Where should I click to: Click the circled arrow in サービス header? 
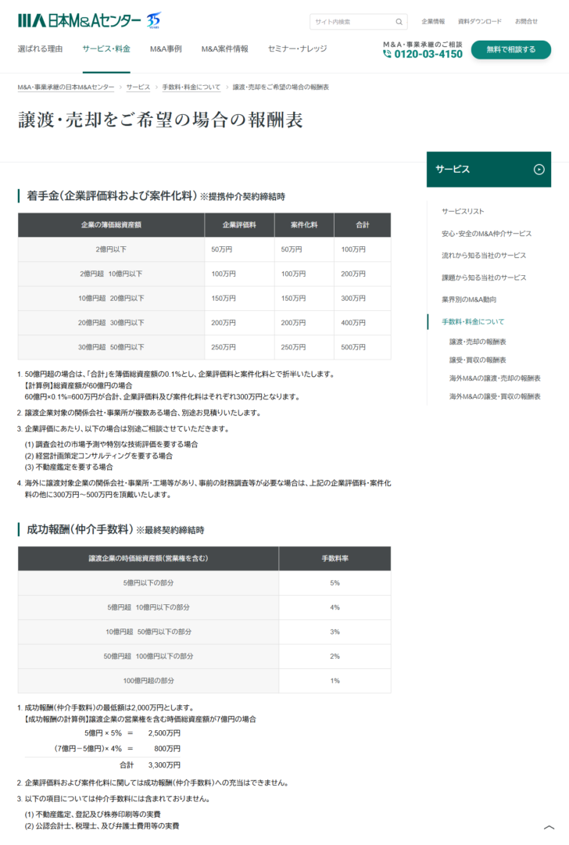click(x=539, y=169)
